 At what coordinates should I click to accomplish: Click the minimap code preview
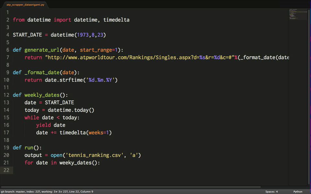tap(298, 15)
